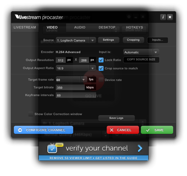Toggle the Lock Ratio checkbox
The image size is (187, 176).
101,60
